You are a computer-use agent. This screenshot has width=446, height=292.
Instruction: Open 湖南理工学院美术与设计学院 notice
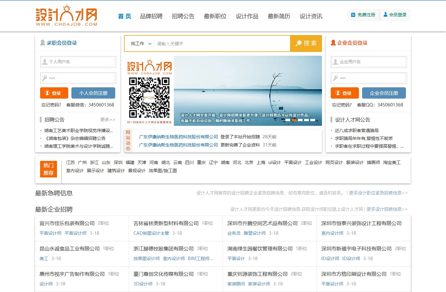pos(79,146)
